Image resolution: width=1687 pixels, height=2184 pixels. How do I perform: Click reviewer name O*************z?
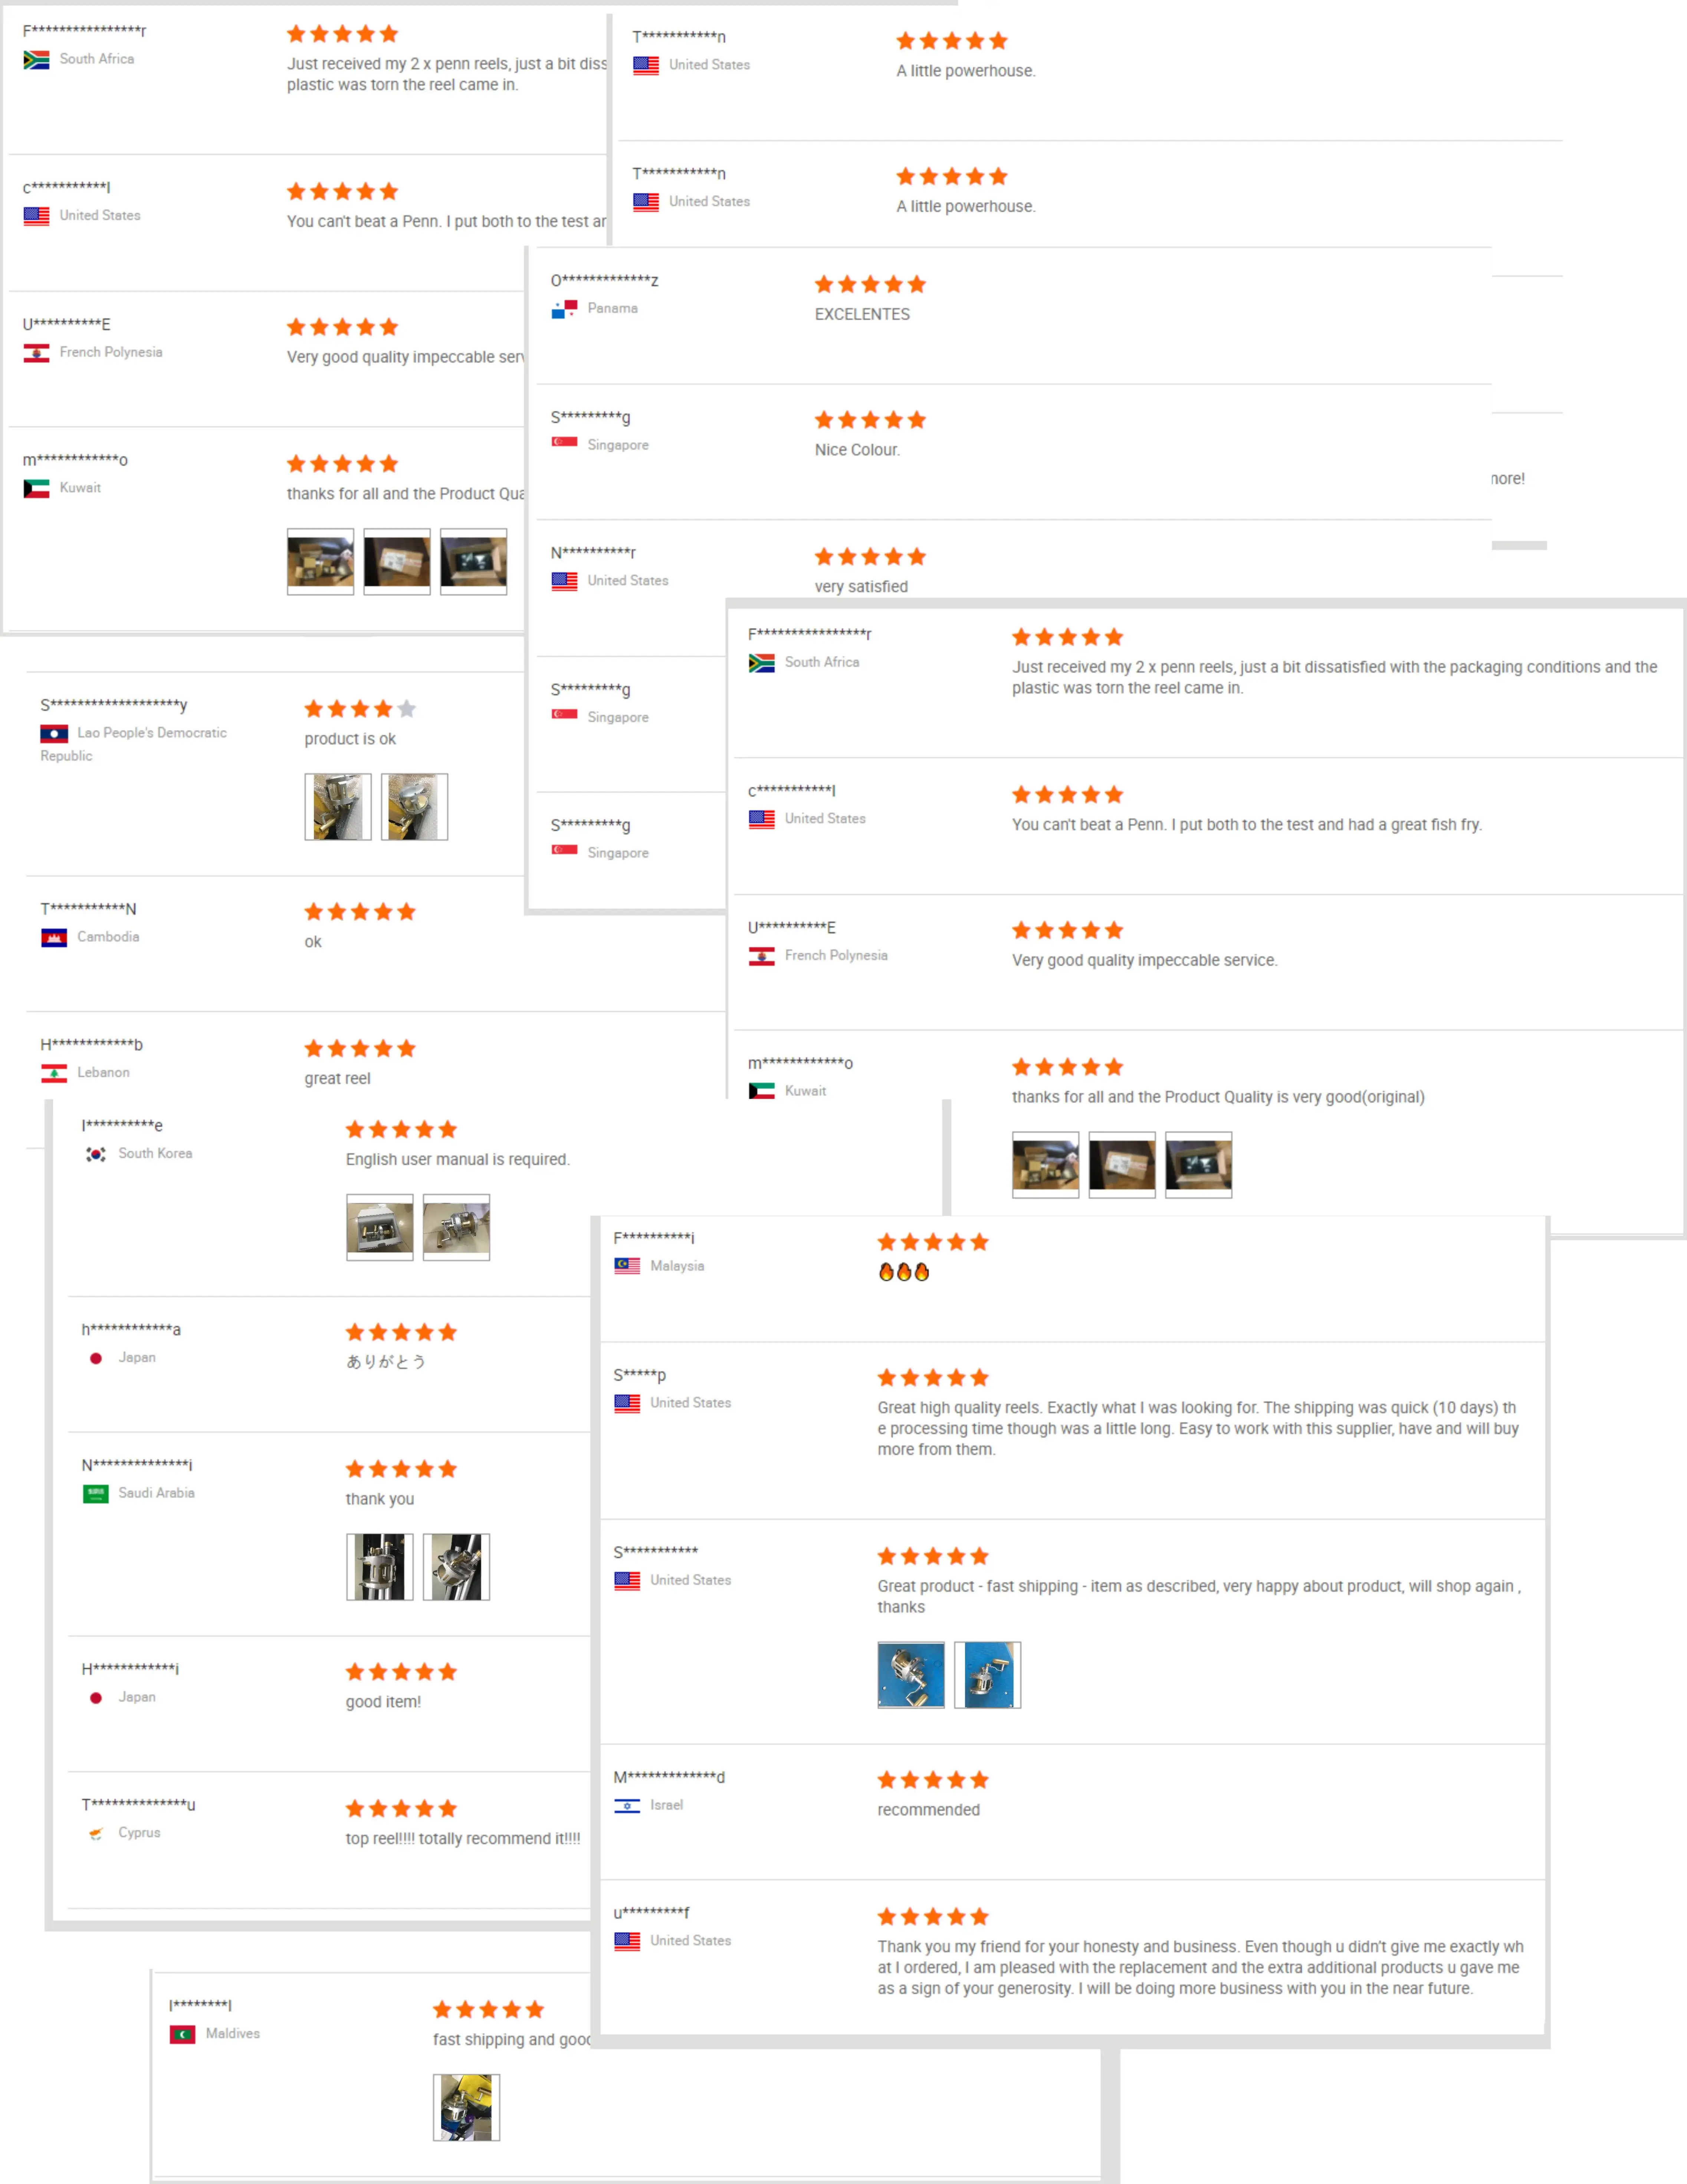604,281
